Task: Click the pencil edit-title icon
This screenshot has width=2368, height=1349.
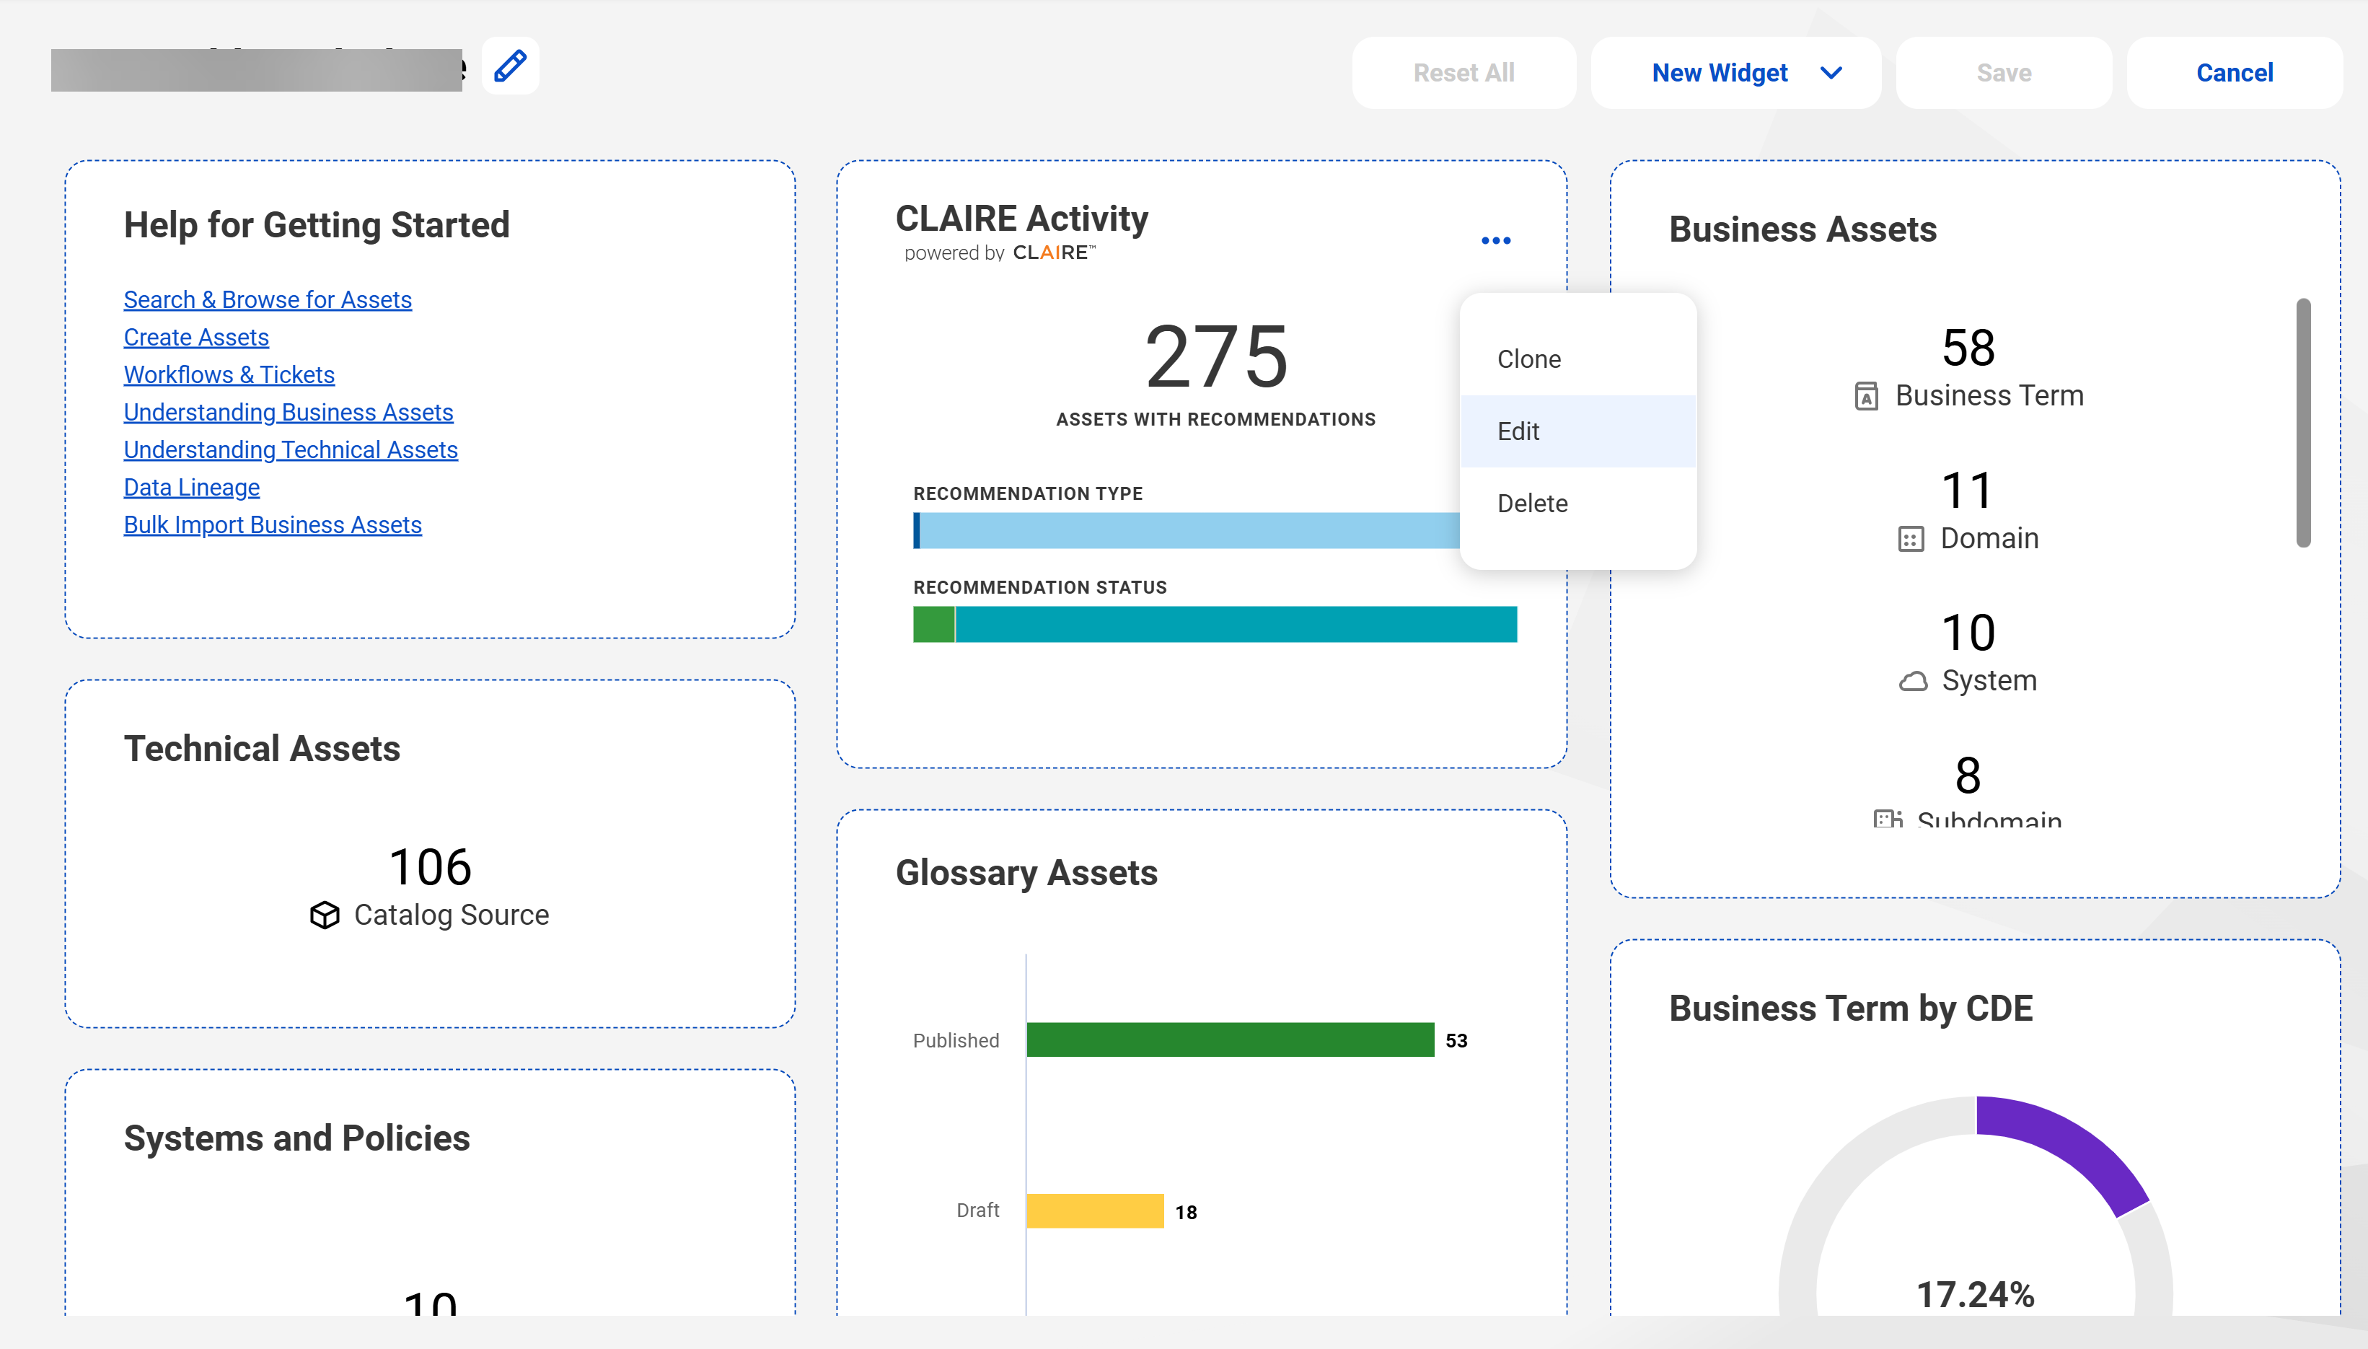Action: [x=510, y=66]
